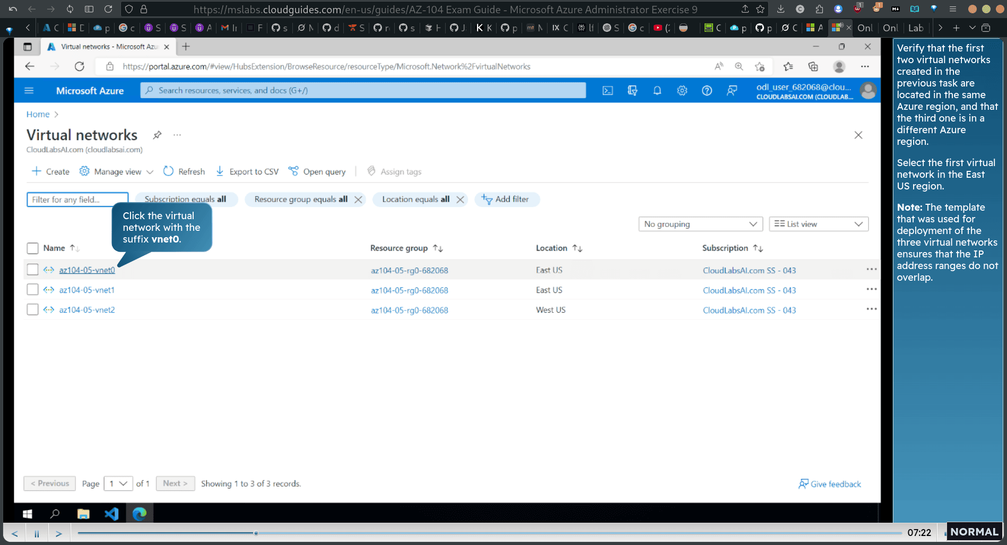Click Create virtual network button
Screen dimensions: 1007x545
click(x=50, y=171)
